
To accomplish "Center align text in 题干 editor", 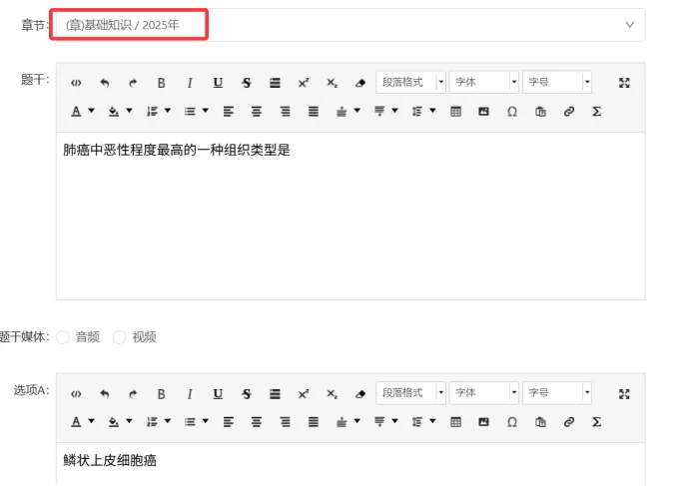I will 257,112.
